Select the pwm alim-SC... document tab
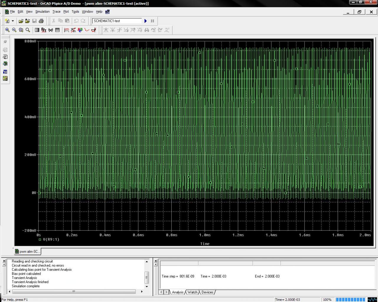This screenshot has width=378, height=302. tap(28, 251)
